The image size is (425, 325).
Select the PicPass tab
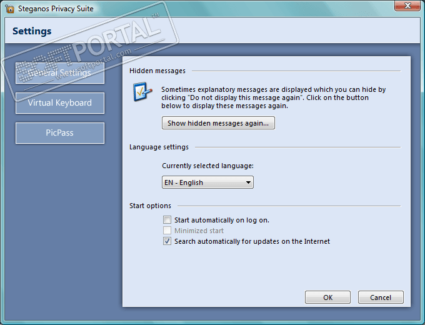60,133
